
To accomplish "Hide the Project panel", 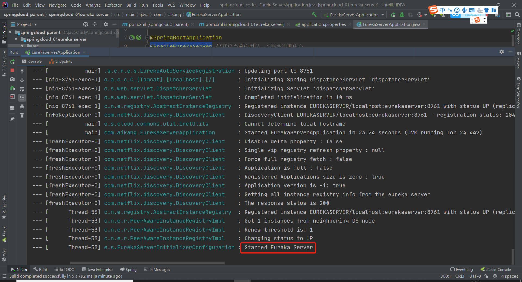I will [x=114, y=24].
